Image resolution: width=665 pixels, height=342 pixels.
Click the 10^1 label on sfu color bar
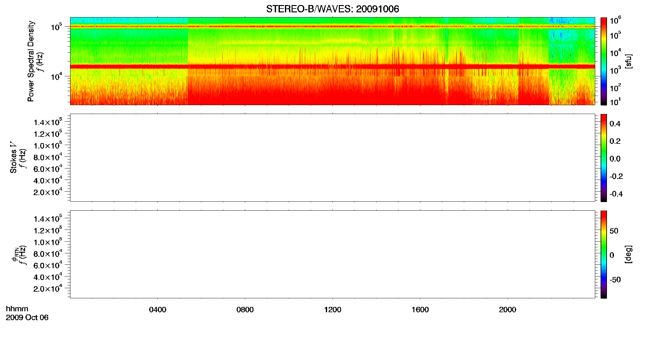[616, 102]
